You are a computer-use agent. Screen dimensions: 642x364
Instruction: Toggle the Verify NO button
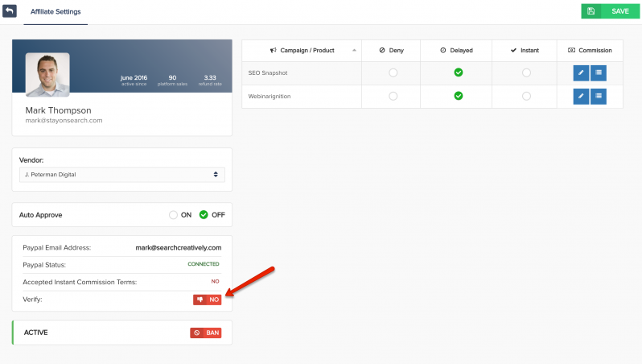pos(207,300)
